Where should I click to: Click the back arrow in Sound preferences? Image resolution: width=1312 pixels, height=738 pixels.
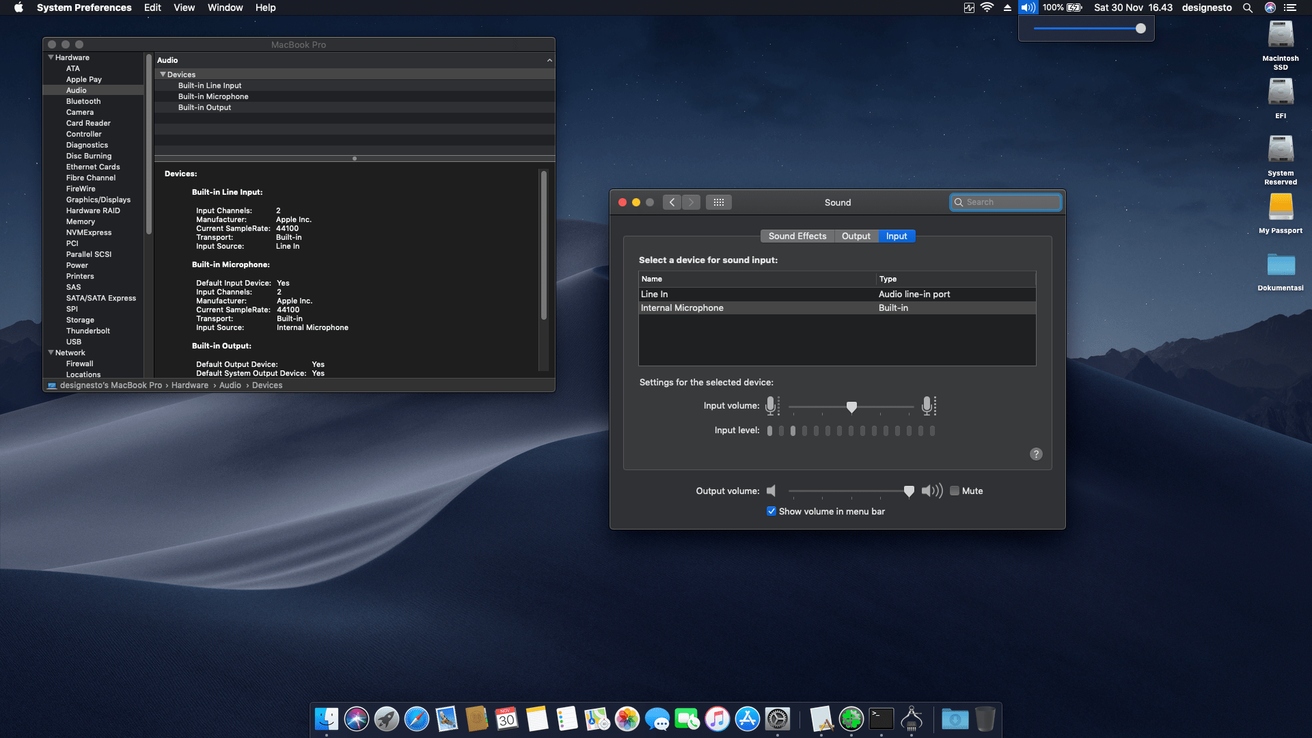point(672,202)
